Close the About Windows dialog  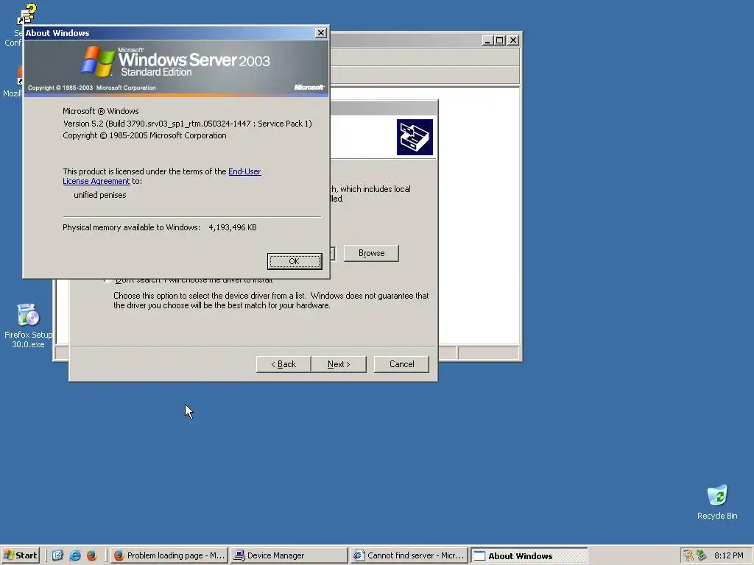tap(321, 32)
